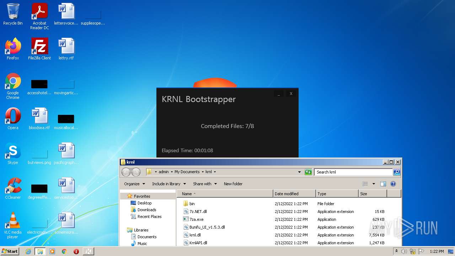Launch Opera desktop shortcut

click(13, 118)
